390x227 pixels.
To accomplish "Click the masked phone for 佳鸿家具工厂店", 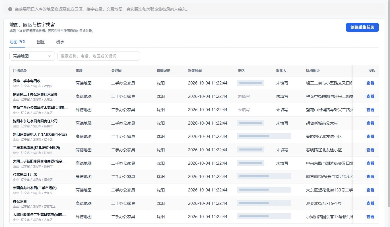I will (264, 176).
